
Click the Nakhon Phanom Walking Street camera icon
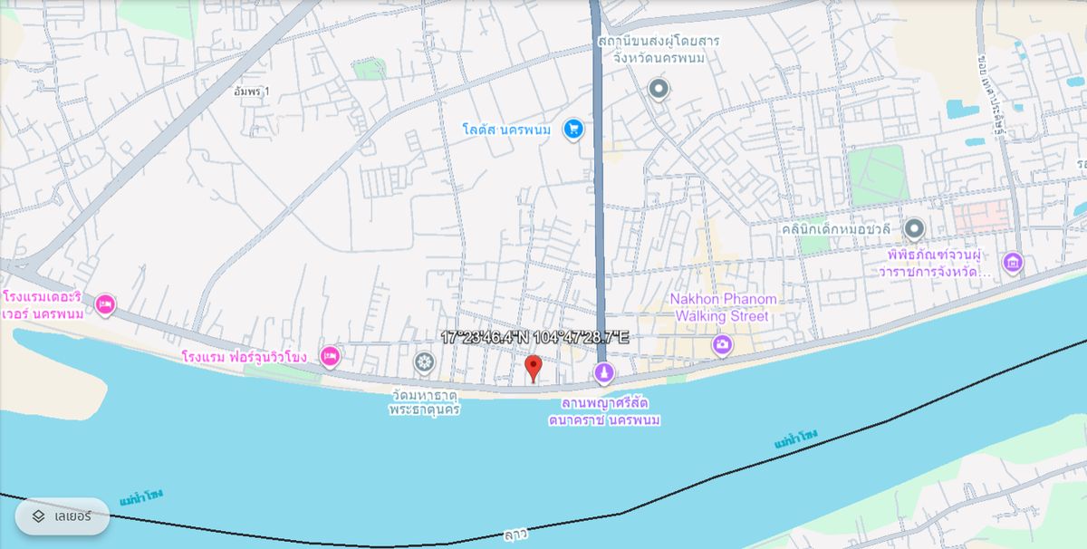(722, 343)
